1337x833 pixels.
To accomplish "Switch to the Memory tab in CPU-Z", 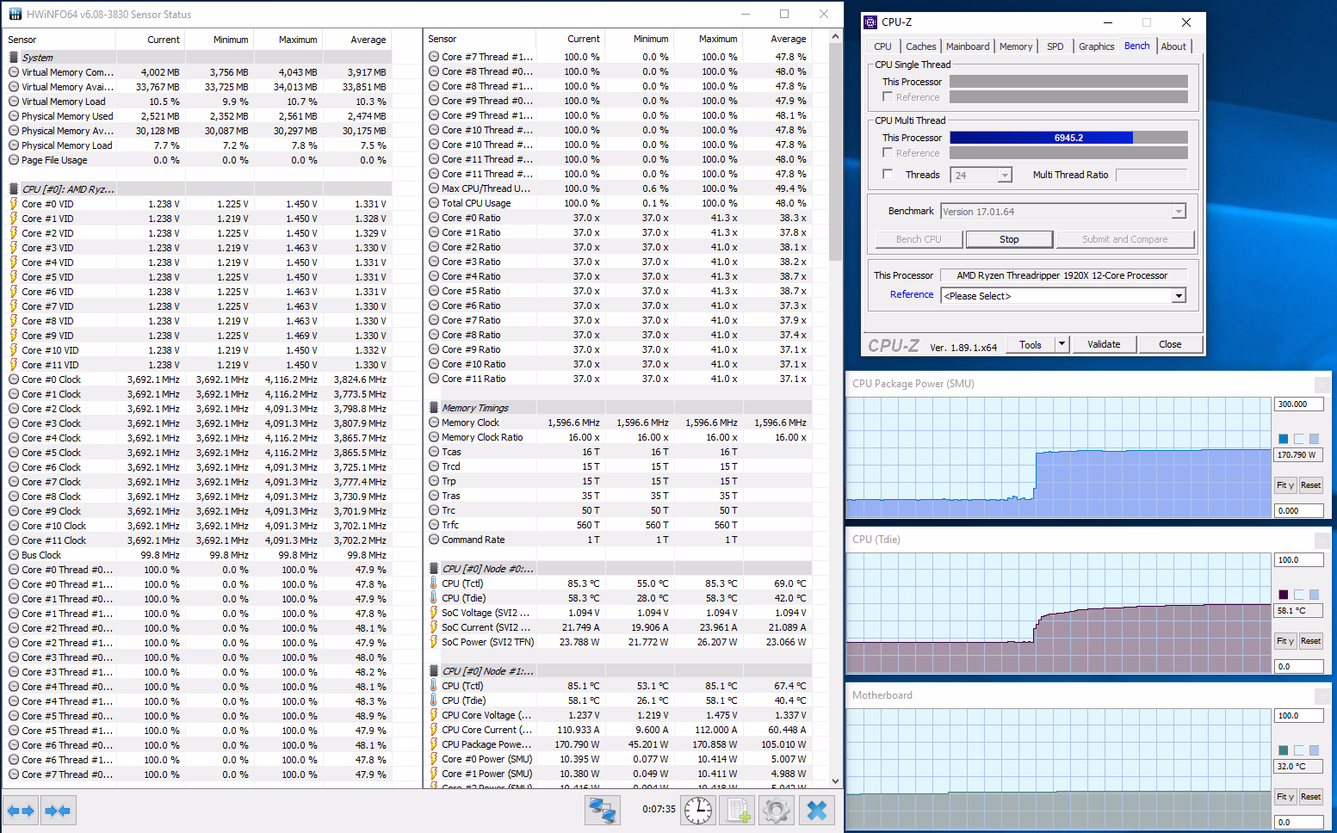I will [x=1016, y=46].
